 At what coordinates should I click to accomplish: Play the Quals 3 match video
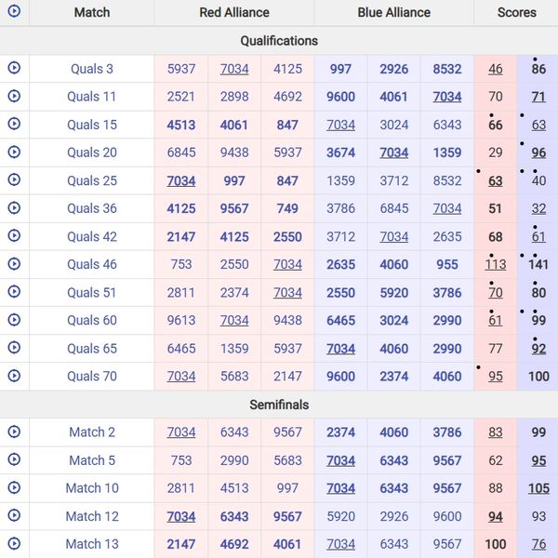click(x=14, y=69)
